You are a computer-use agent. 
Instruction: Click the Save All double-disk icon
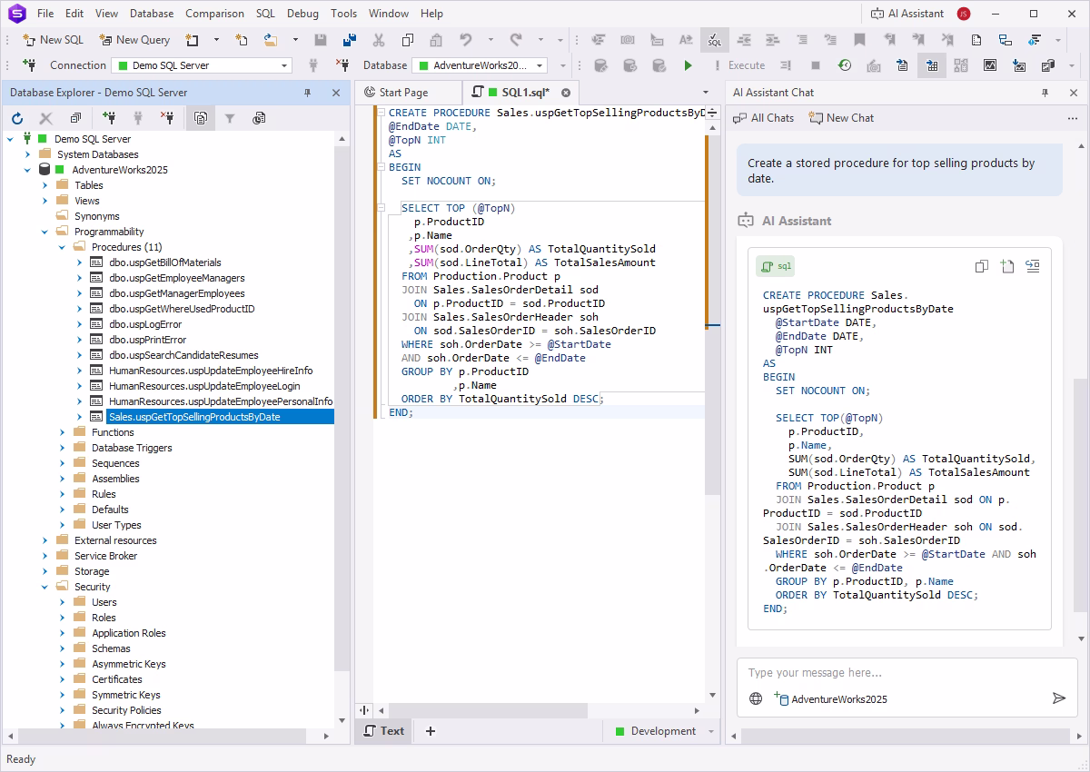click(350, 40)
